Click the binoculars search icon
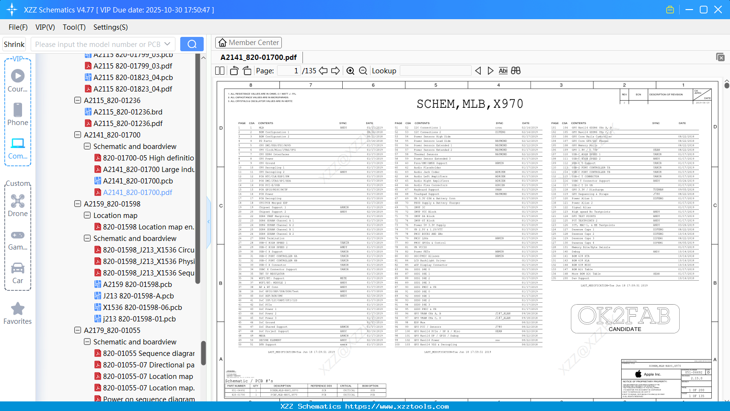730x411 pixels. 516,71
